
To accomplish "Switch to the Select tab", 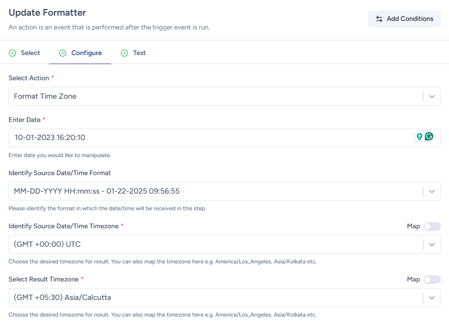I will coord(30,53).
